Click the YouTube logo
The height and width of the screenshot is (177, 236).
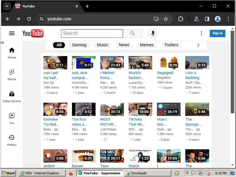click(x=33, y=33)
